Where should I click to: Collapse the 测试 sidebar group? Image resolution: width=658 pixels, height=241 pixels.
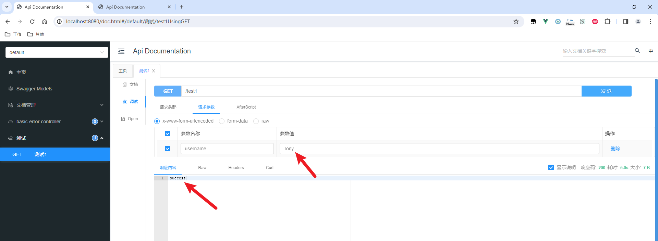tap(55, 138)
